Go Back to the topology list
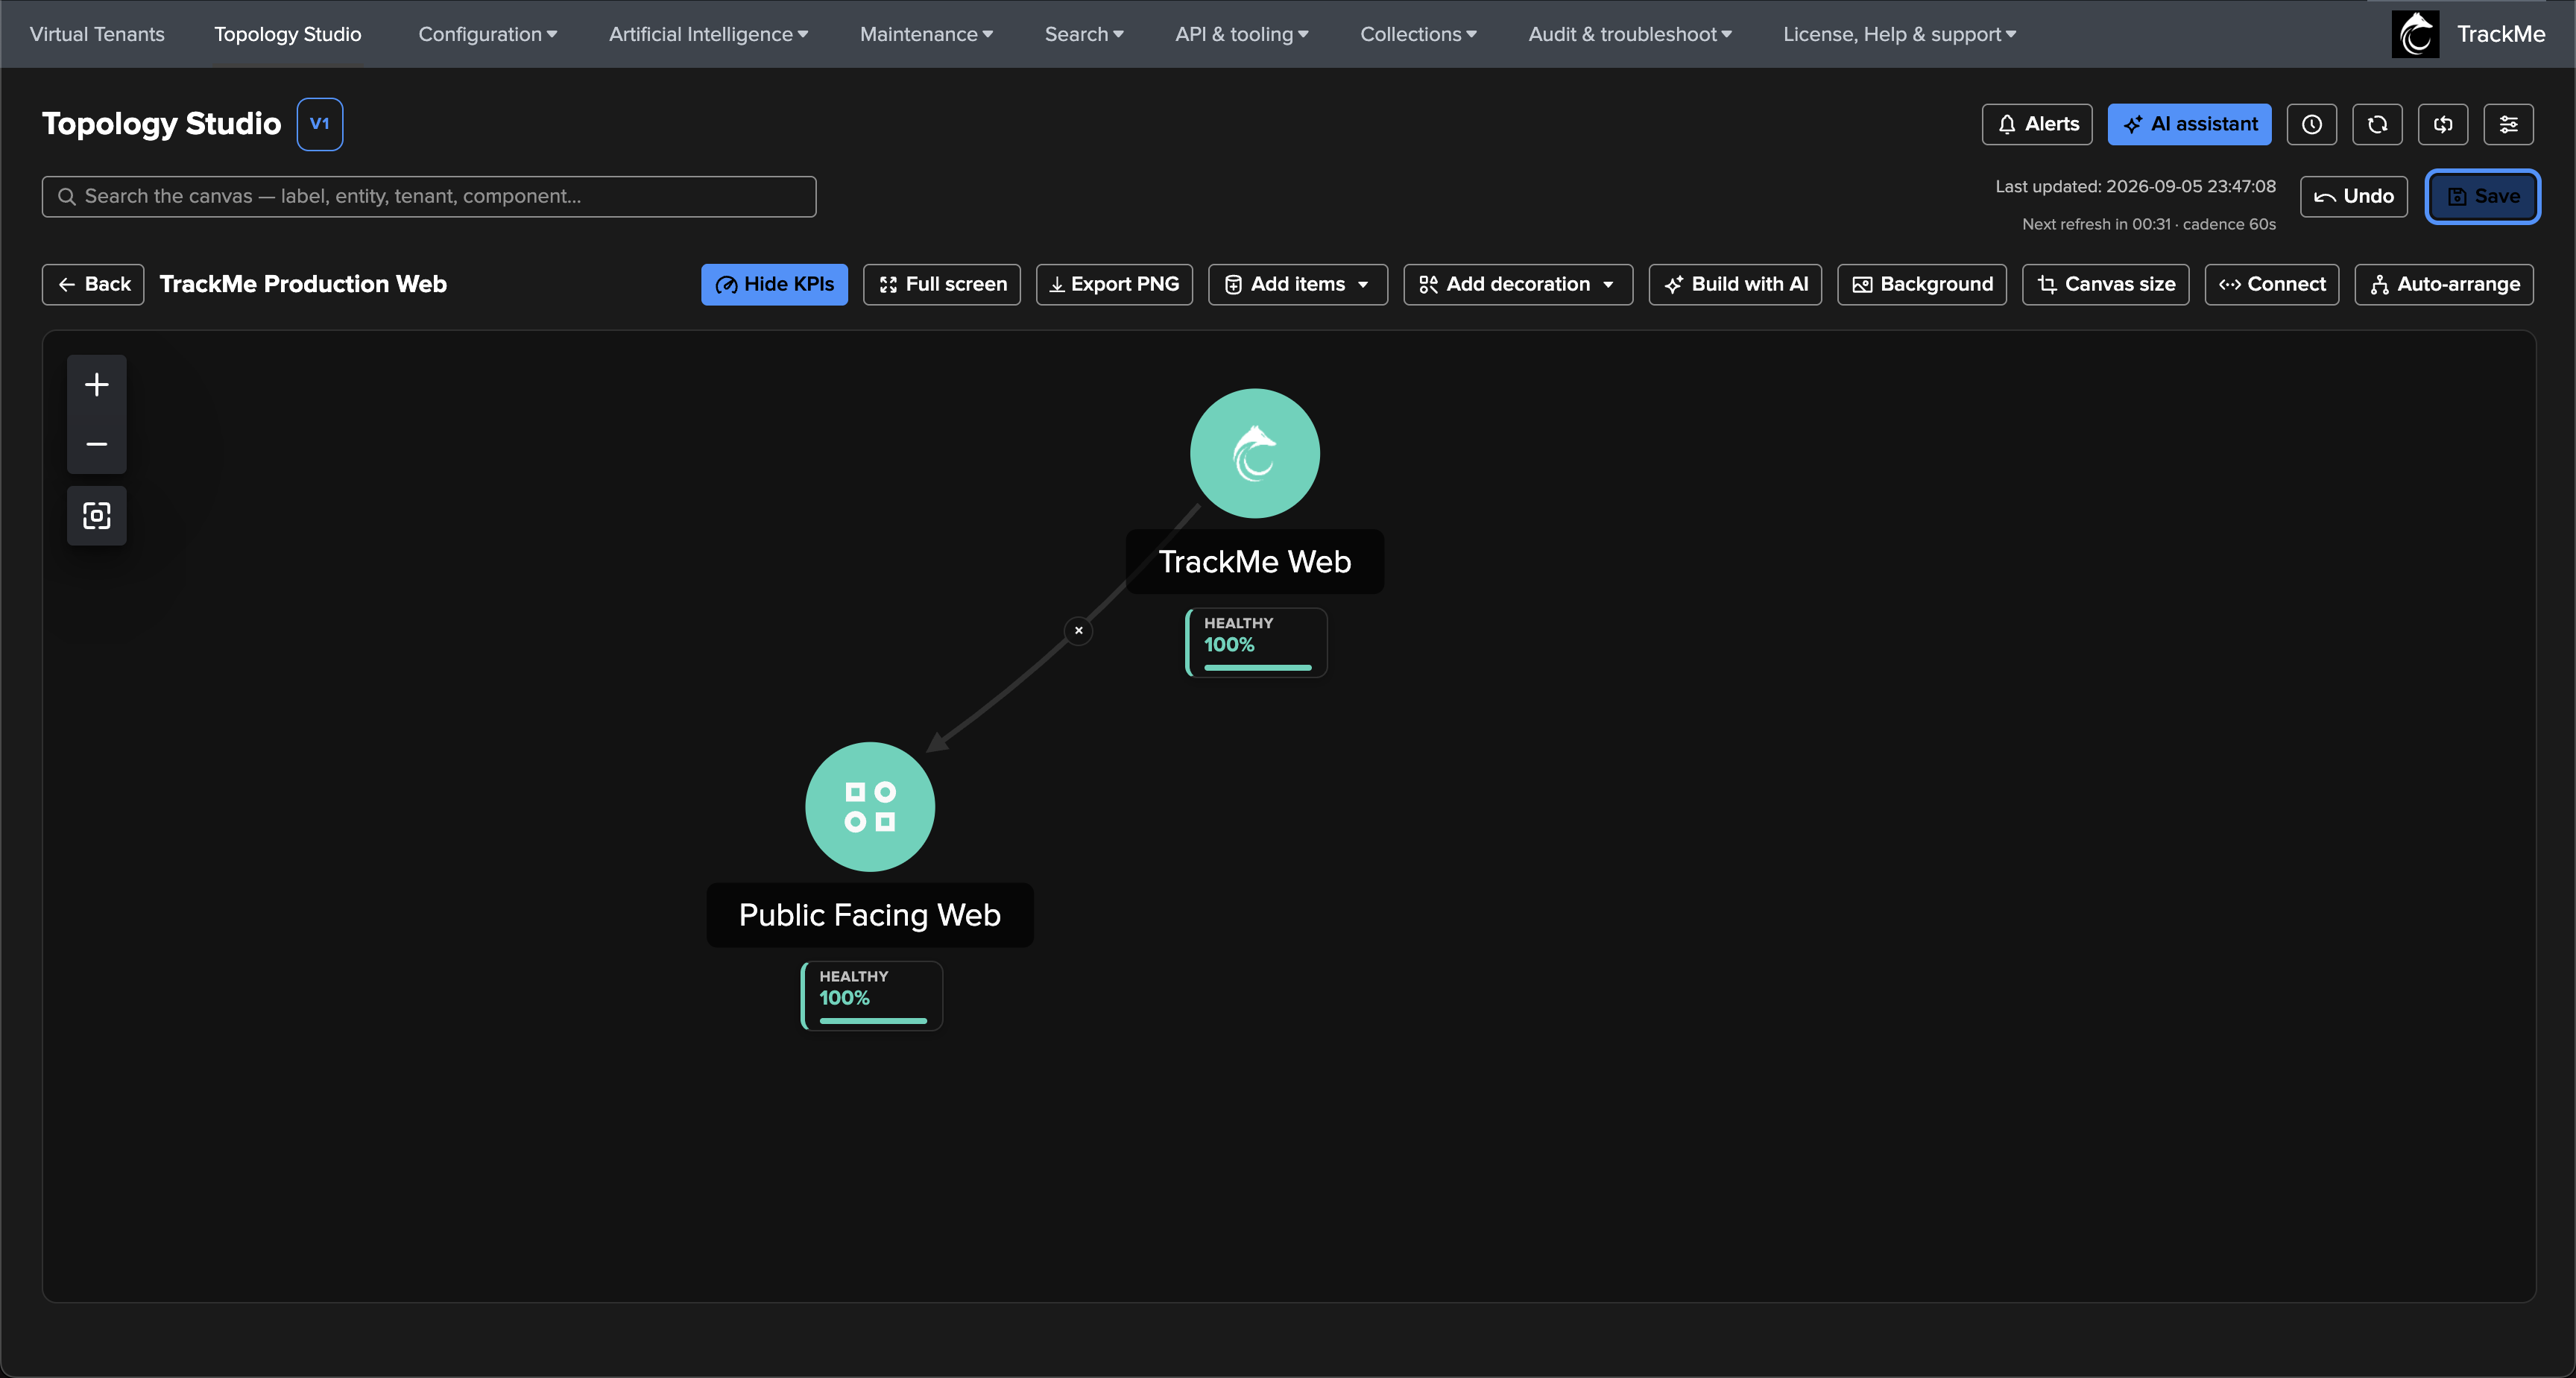The image size is (2576, 1378). pyautogui.click(x=93, y=284)
